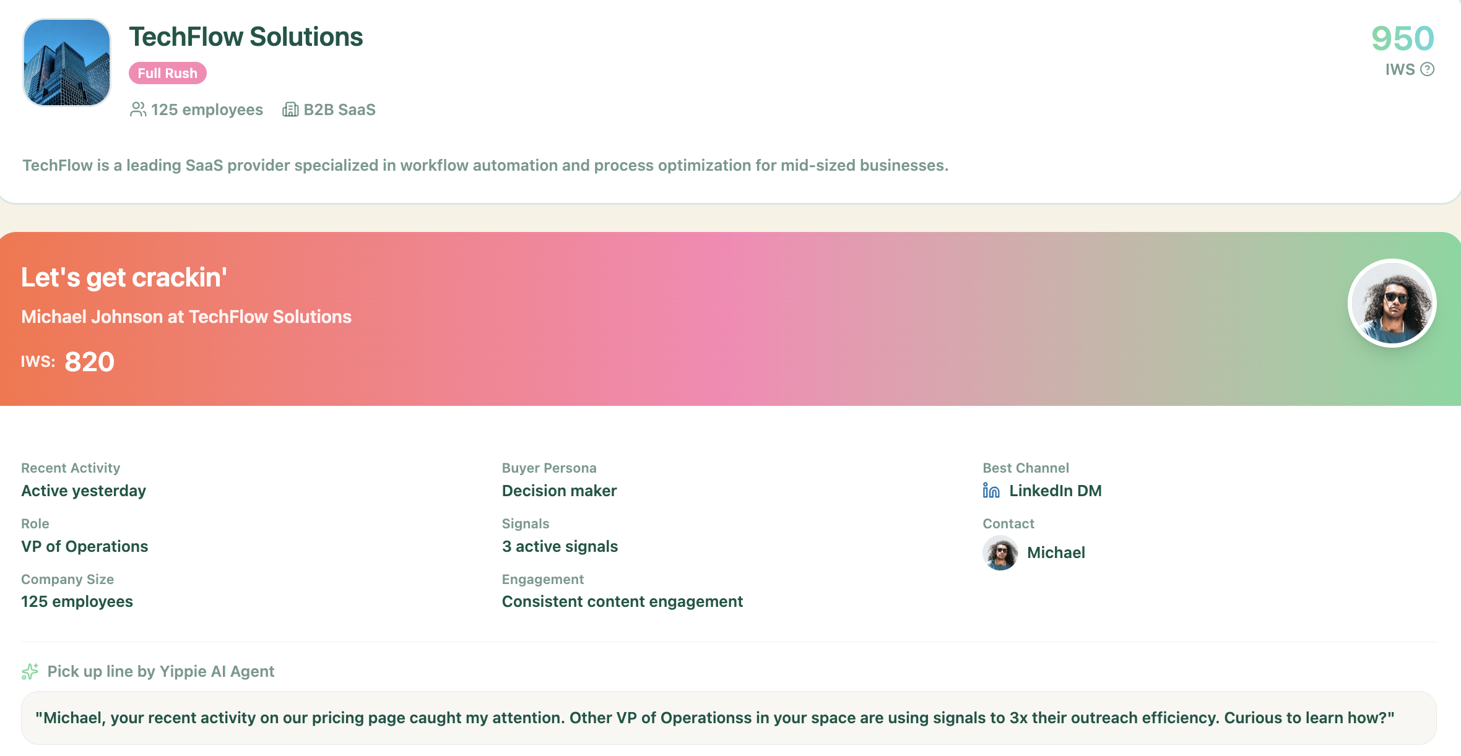Click the Role field label

point(35,523)
